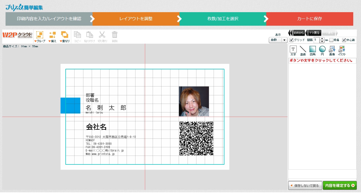The image size is (361, 194).
Task: Click the 1つ戻る (undo) button
Action: pos(313,33)
